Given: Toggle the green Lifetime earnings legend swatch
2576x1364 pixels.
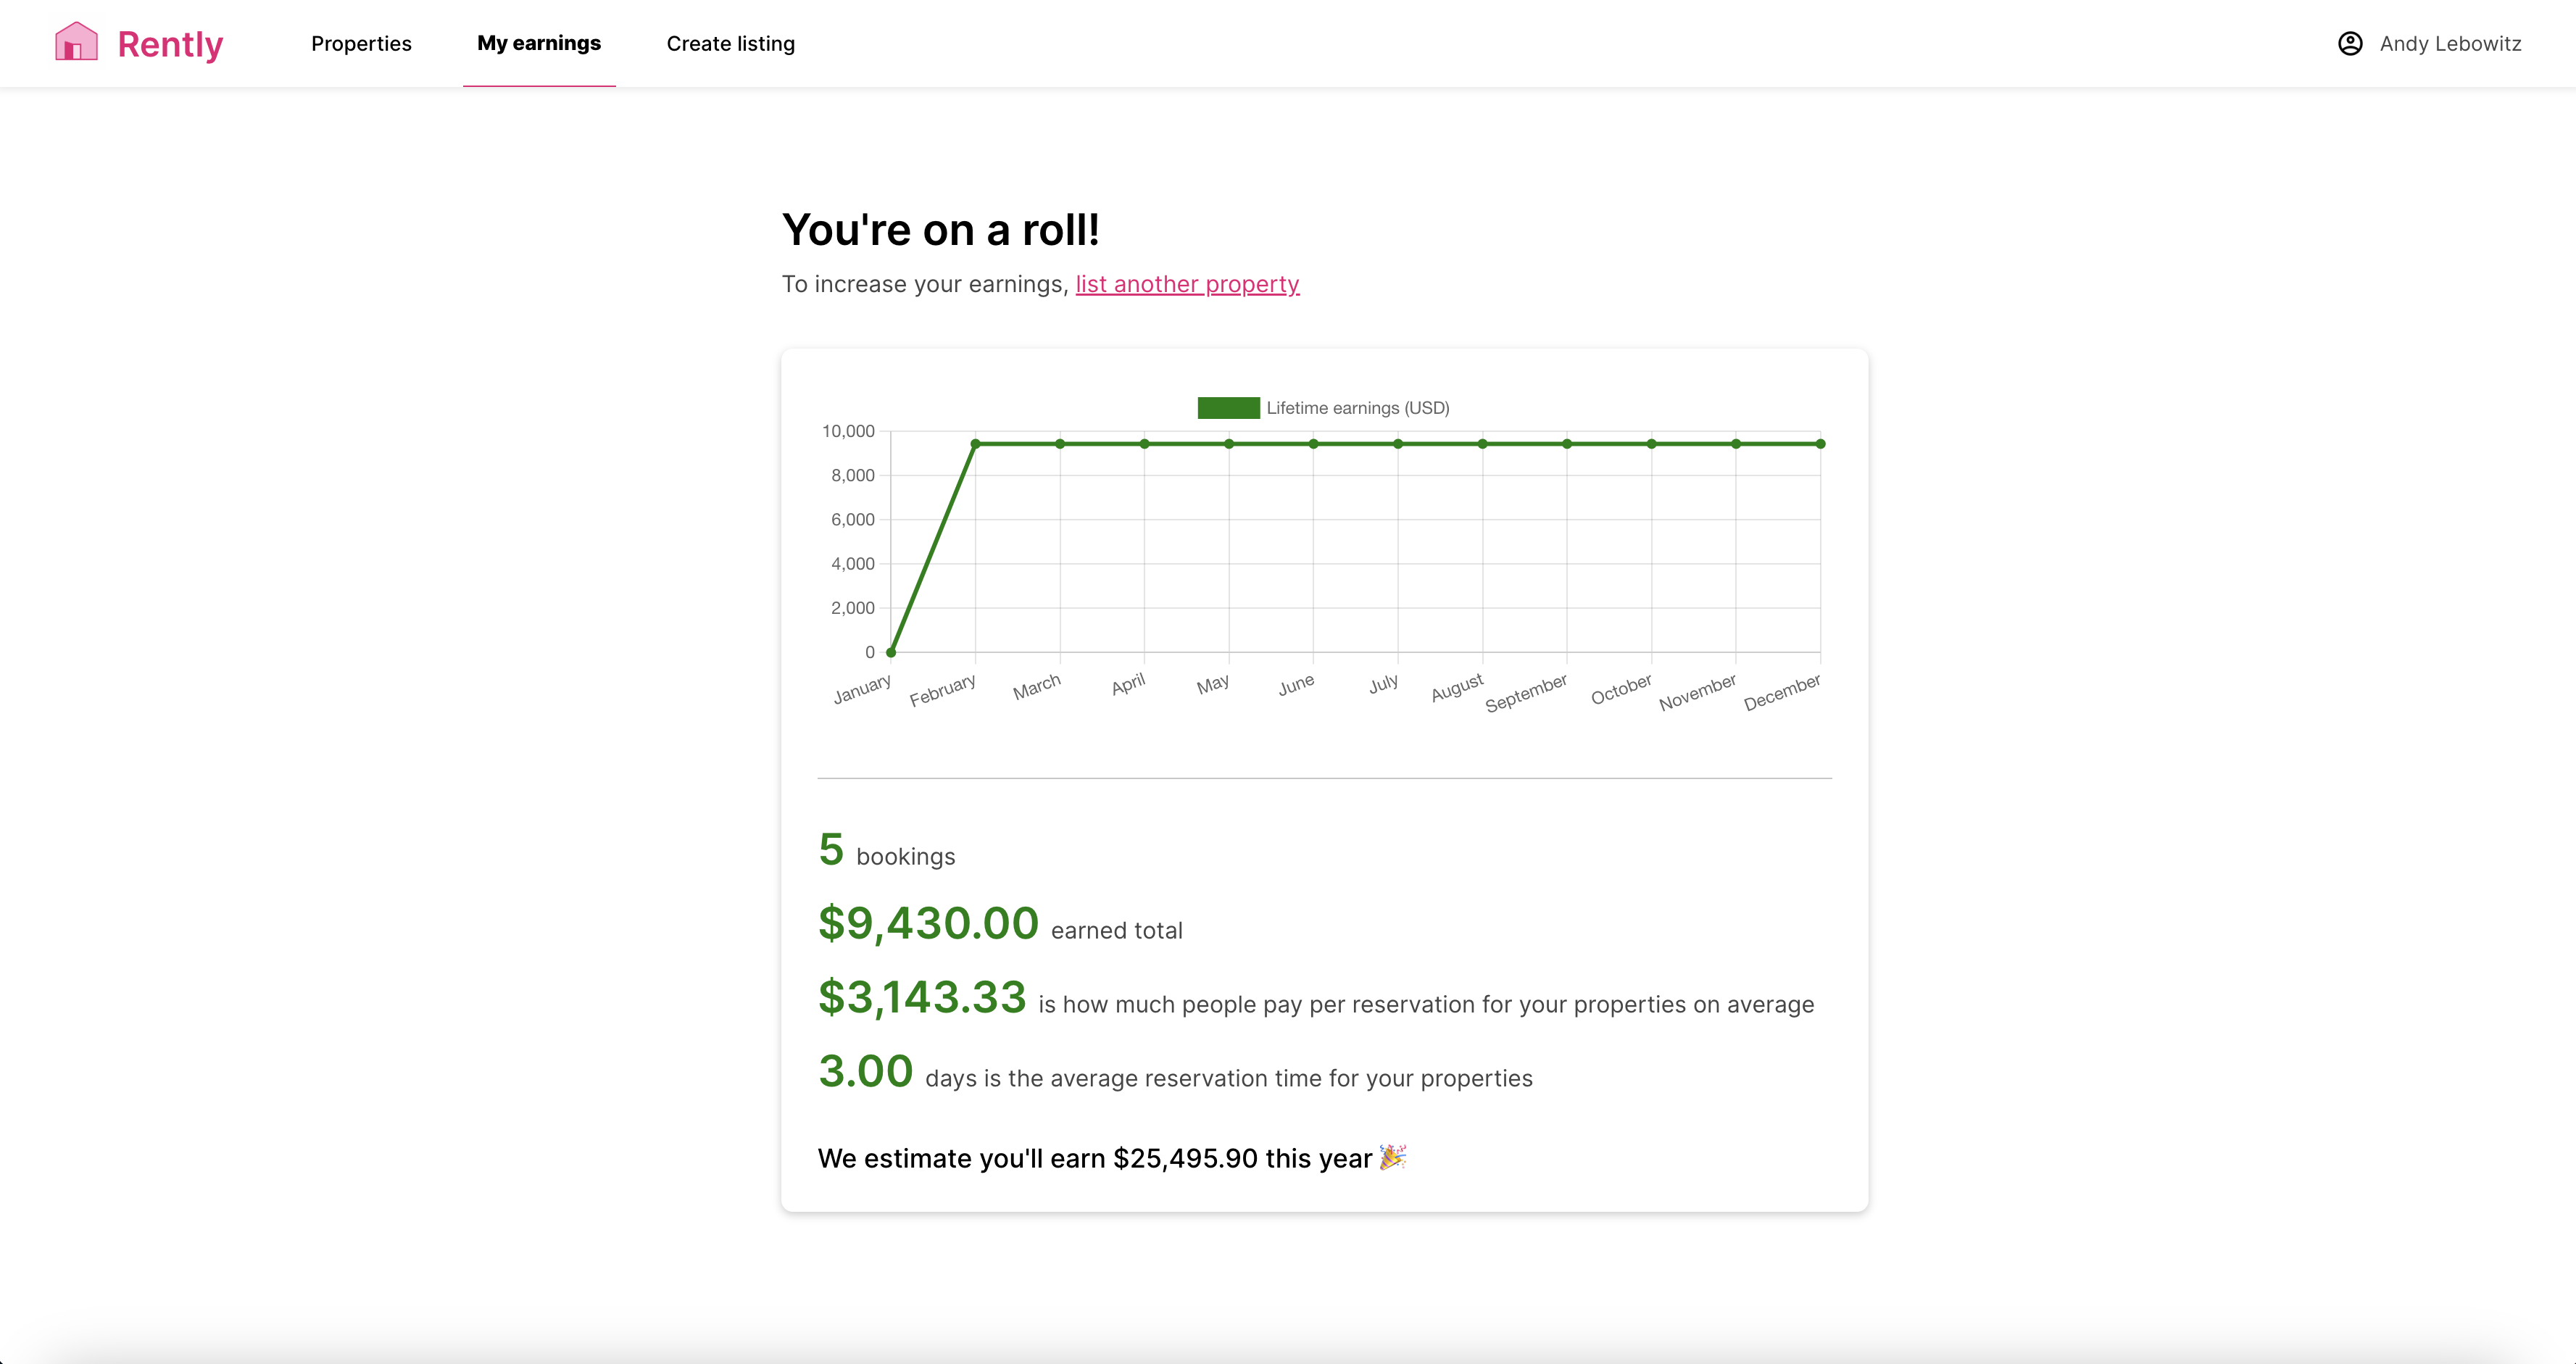Looking at the screenshot, I should coord(1228,408).
